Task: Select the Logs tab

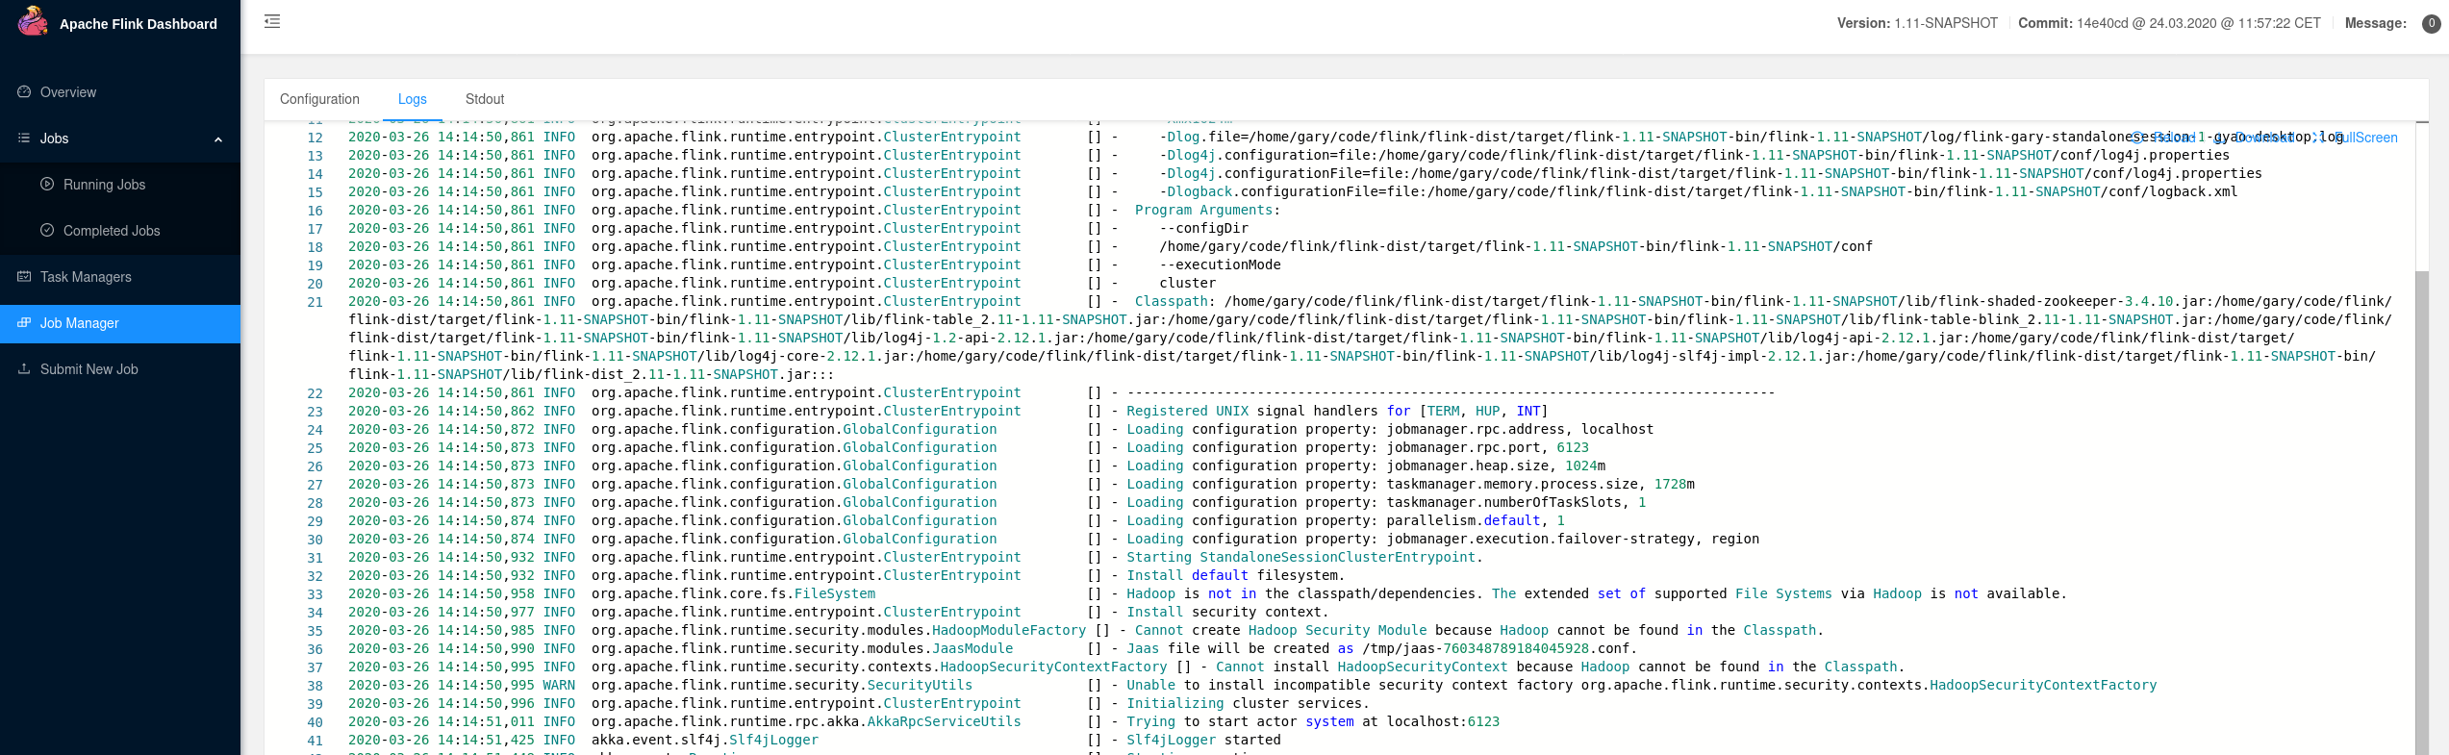Action: 412,99
